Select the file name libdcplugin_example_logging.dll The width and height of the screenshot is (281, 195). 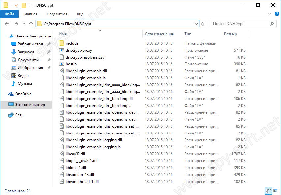(94, 140)
